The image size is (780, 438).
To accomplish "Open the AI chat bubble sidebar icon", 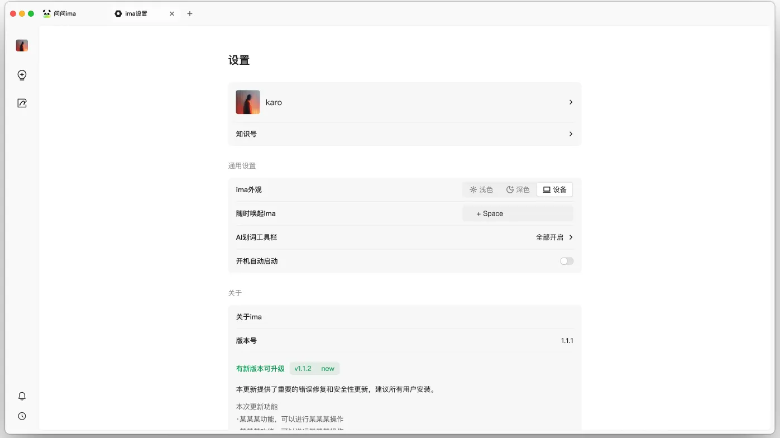I will click(x=22, y=75).
